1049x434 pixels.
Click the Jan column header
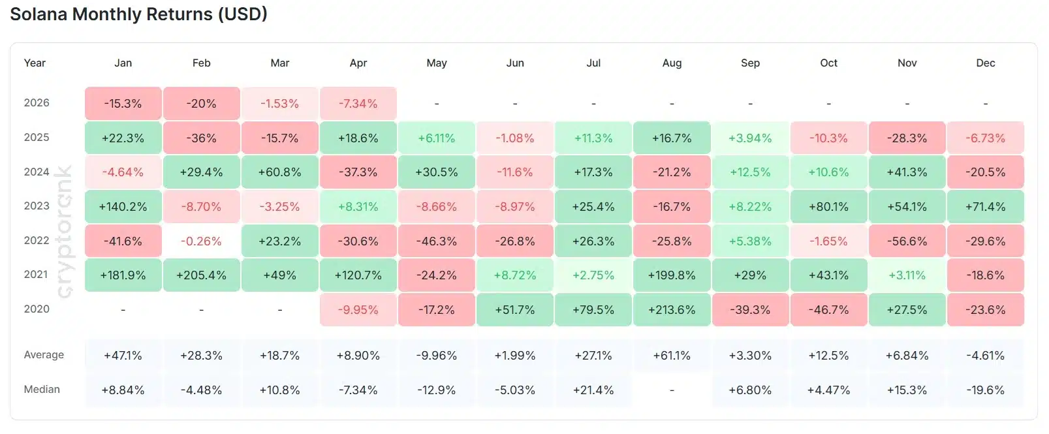(x=123, y=63)
